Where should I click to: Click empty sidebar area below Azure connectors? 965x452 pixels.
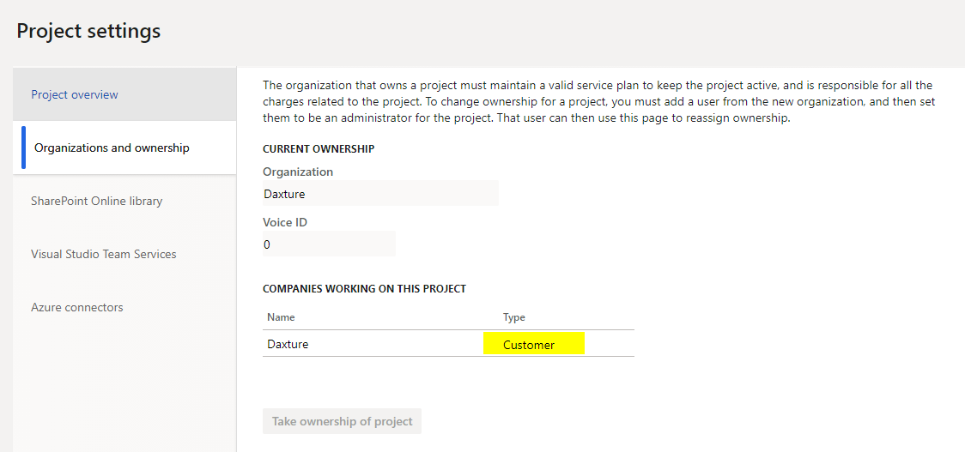click(124, 394)
